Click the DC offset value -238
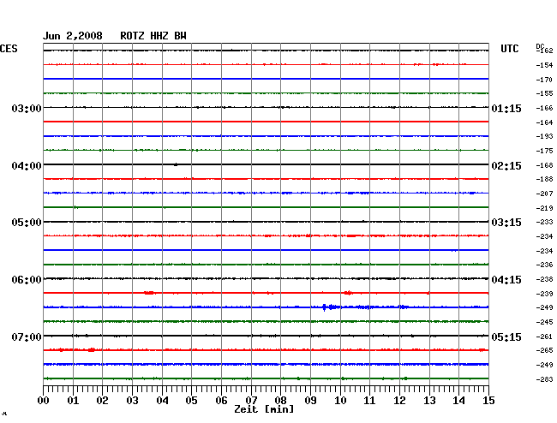 coord(544,279)
